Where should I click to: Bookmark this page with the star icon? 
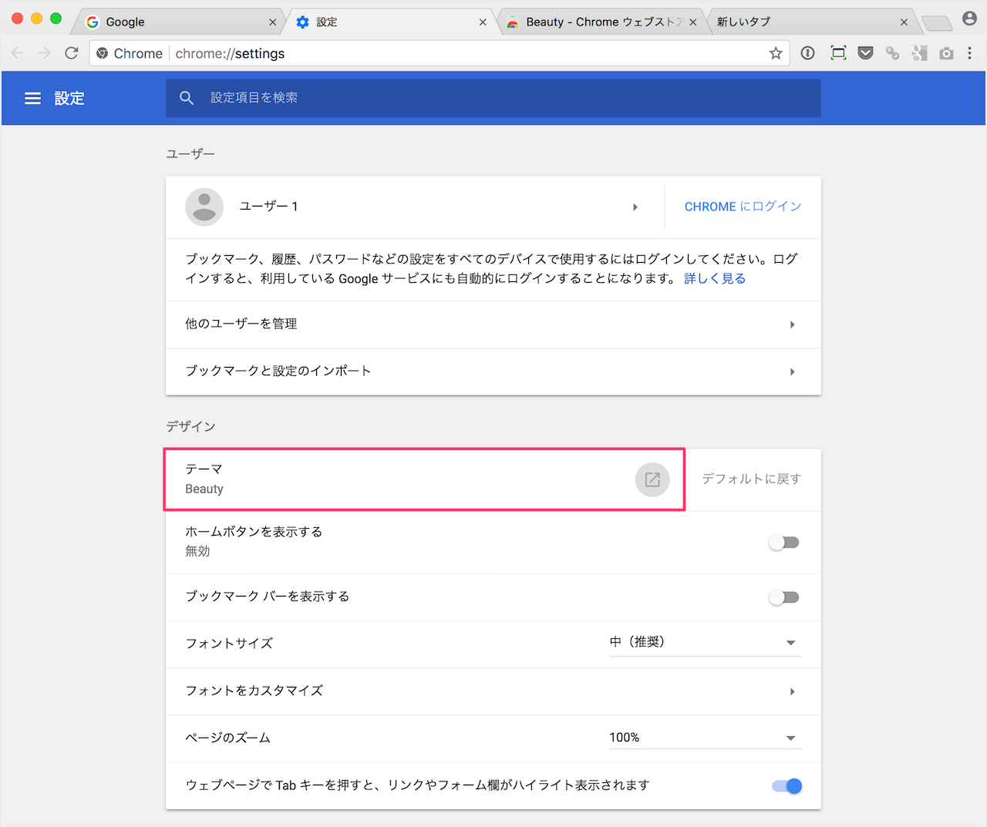776,53
